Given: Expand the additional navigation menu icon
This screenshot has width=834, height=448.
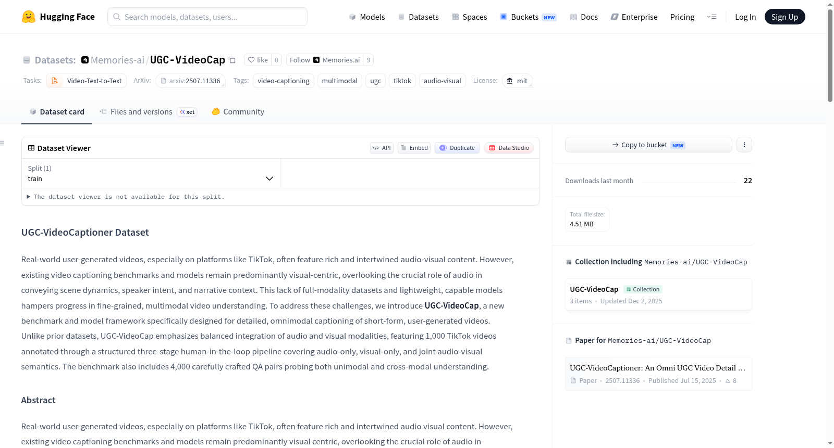Looking at the screenshot, I should click(x=712, y=17).
